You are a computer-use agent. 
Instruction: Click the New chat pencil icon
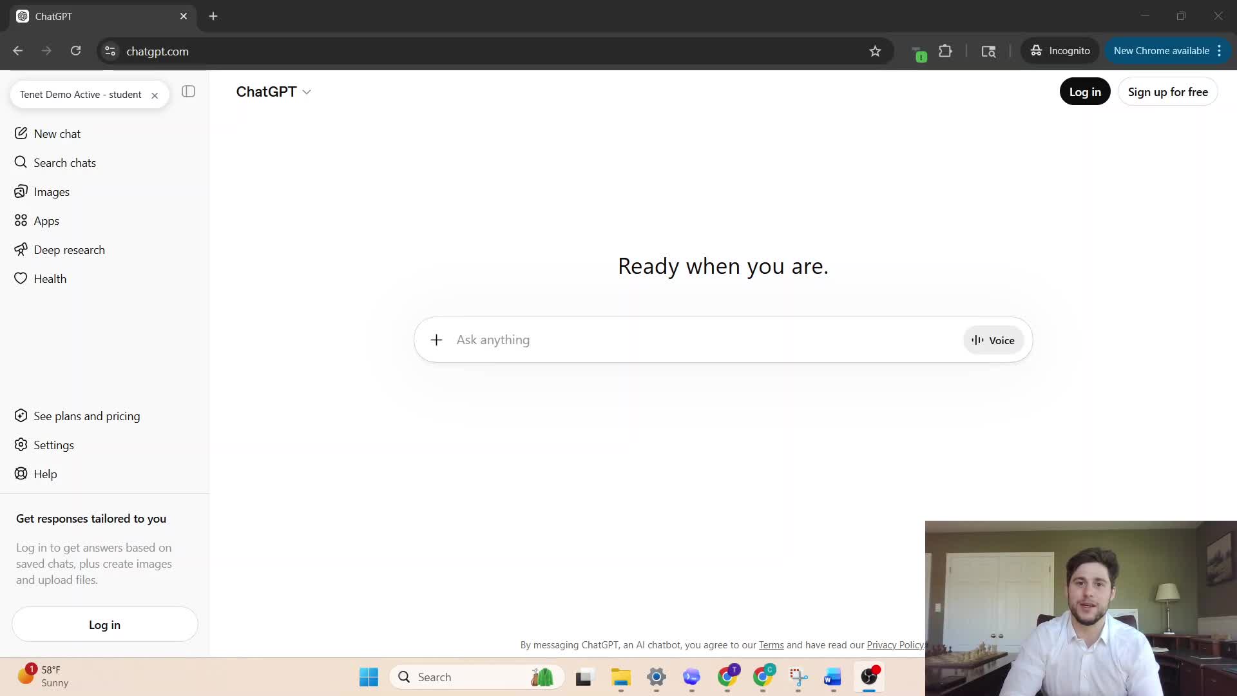21,133
